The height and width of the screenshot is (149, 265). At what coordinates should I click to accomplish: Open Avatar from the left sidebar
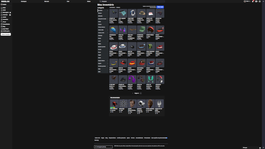4,17
